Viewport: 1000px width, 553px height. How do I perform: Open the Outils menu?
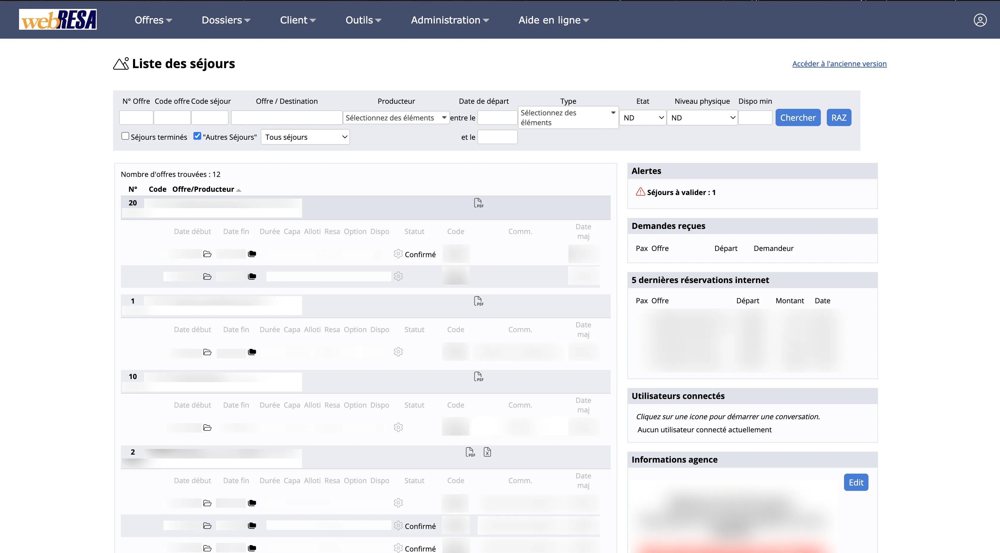[363, 20]
